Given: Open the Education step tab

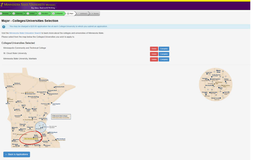Looking at the screenshot, I should (x=44, y=14).
